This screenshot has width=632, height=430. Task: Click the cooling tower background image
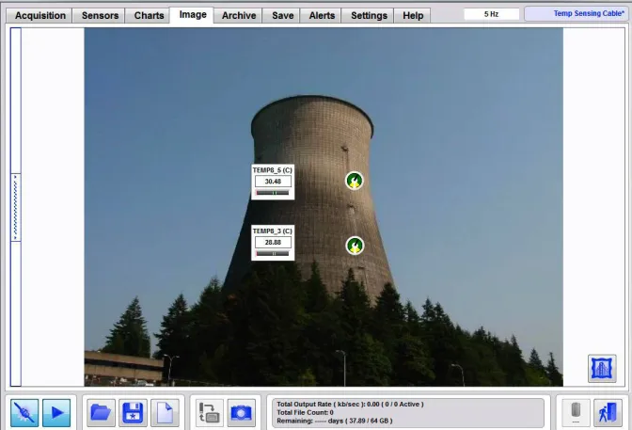(324, 207)
